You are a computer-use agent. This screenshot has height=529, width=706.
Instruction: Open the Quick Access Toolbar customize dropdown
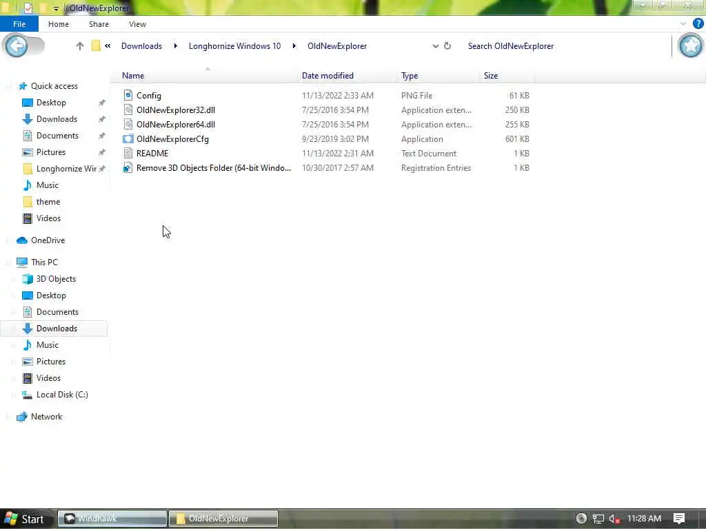[x=55, y=8]
